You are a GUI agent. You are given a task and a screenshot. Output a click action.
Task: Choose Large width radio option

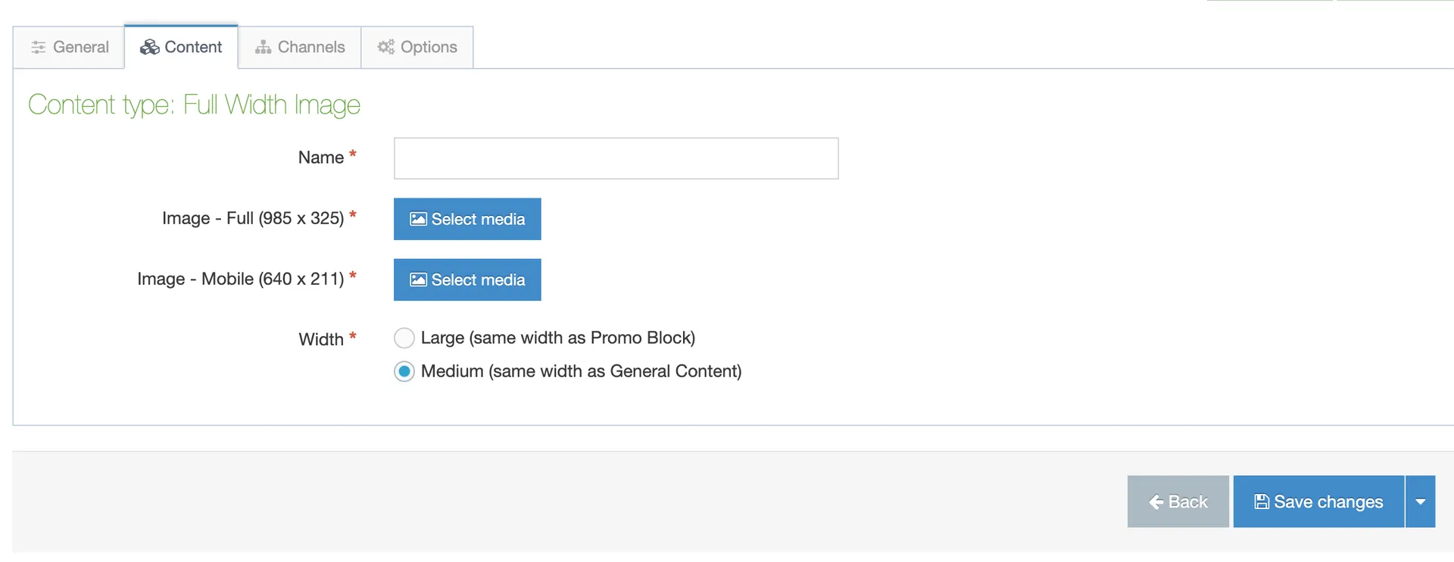click(x=404, y=338)
